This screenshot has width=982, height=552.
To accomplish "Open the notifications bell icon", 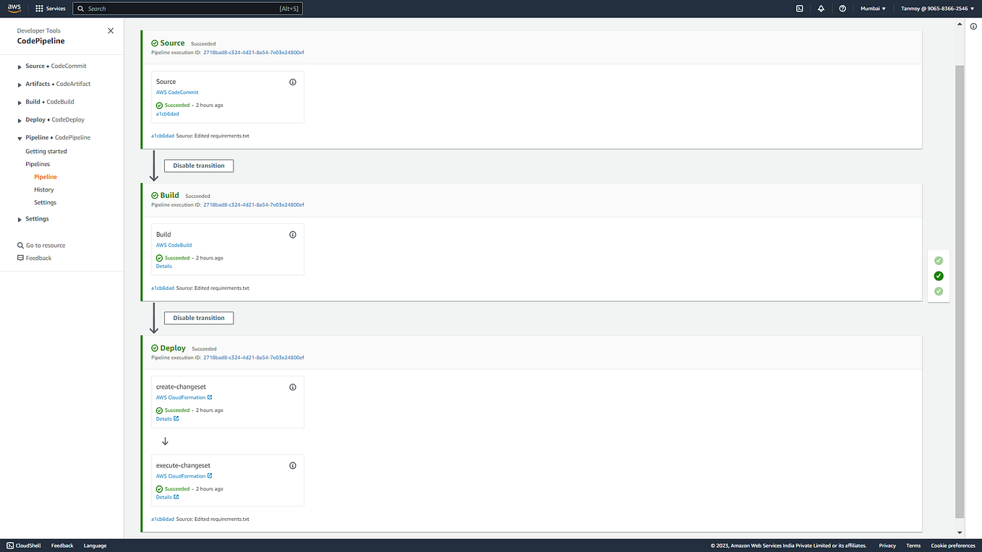I will pyautogui.click(x=821, y=9).
